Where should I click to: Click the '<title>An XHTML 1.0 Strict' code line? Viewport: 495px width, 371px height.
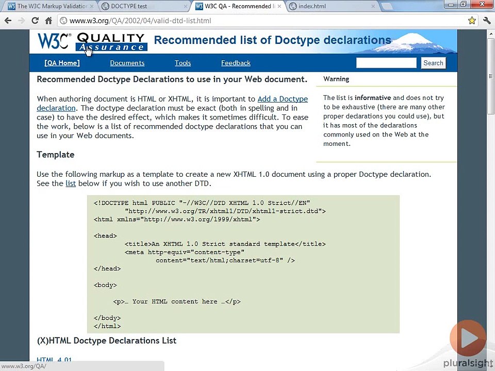coord(225,244)
